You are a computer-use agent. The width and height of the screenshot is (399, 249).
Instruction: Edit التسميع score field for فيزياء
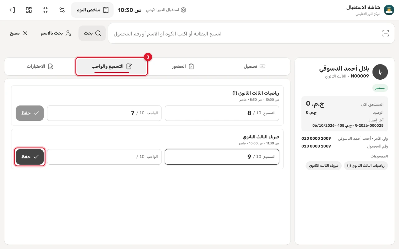(x=222, y=157)
